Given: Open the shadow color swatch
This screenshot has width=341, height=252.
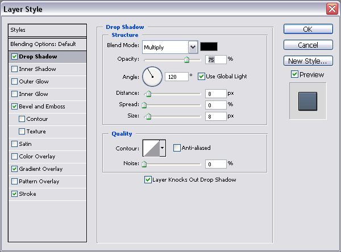Looking at the screenshot, I should [209, 47].
